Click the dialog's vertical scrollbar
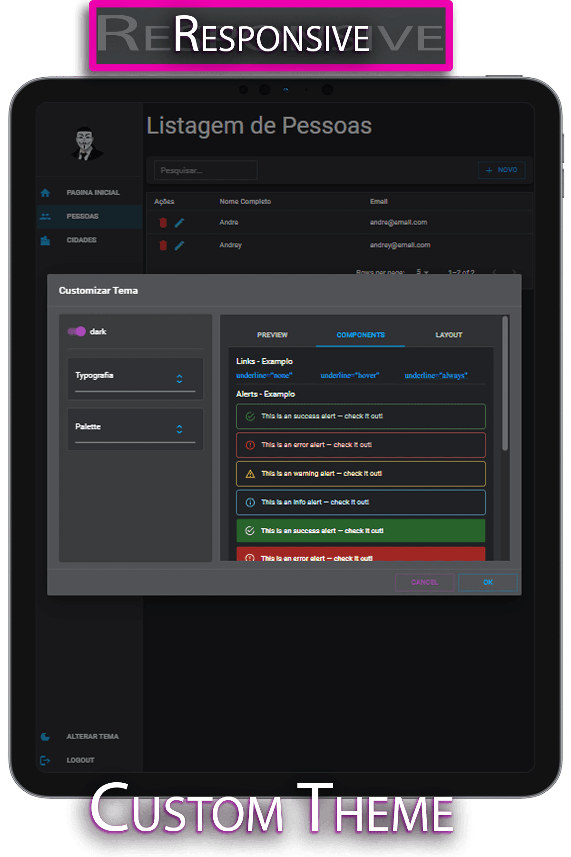The height and width of the screenshot is (857, 571). [x=505, y=383]
